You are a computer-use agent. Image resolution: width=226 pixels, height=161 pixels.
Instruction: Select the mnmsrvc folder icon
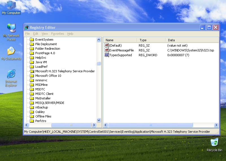point(32,80)
